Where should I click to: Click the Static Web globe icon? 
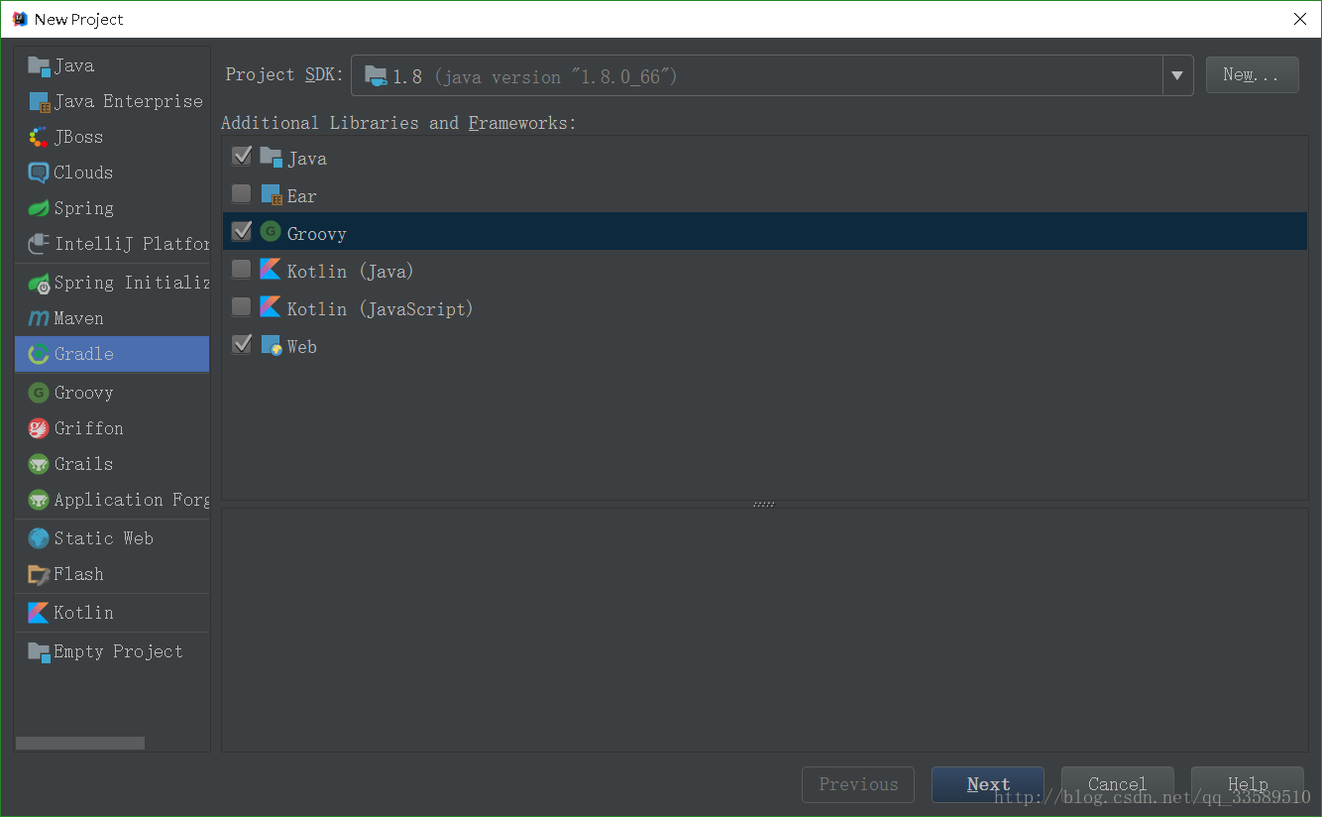click(x=39, y=539)
